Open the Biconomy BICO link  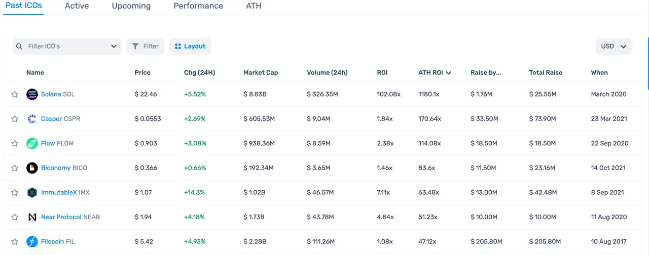64,168
